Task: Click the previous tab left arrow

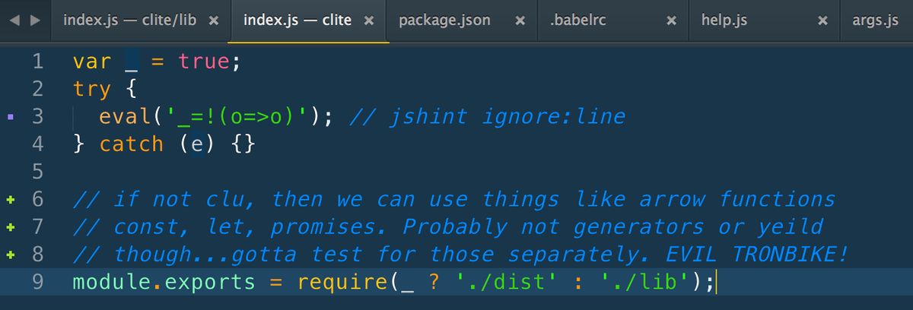Action: (x=16, y=21)
